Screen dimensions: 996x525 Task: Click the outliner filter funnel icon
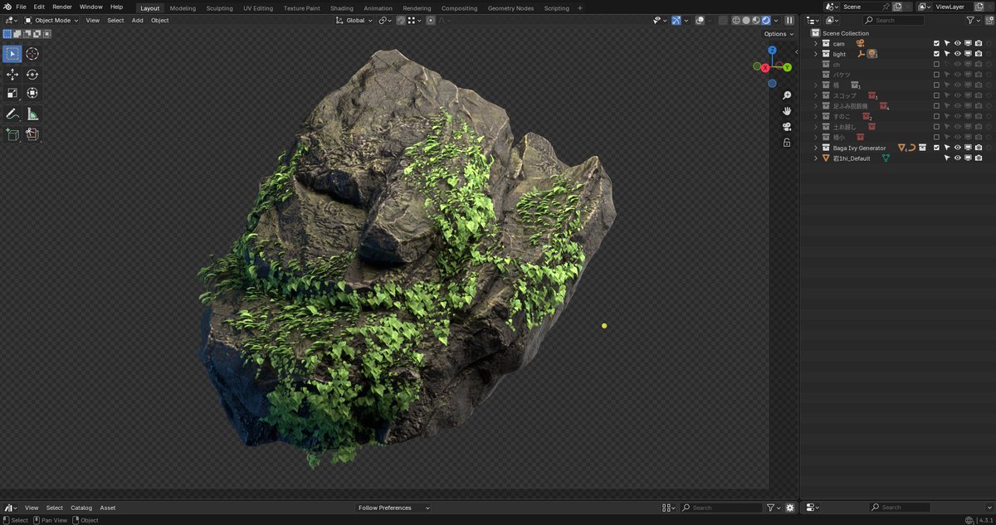pos(971,20)
